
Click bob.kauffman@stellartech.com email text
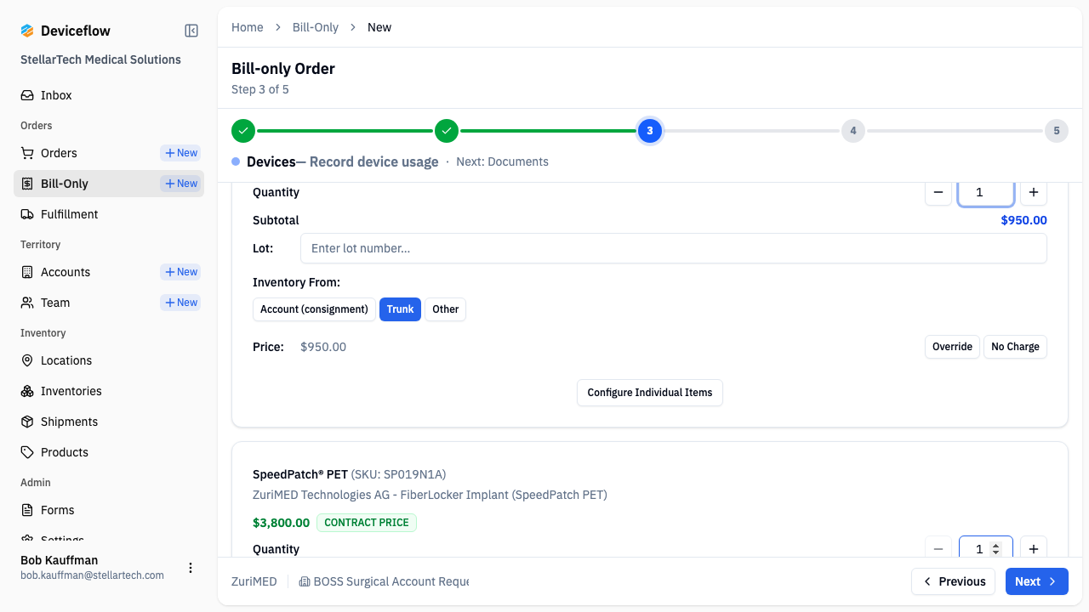point(93,575)
